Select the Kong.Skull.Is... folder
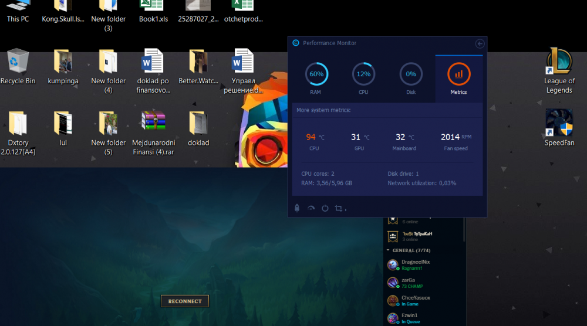This screenshot has width=587, height=326. pyautogui.click(x=63, y=12)
